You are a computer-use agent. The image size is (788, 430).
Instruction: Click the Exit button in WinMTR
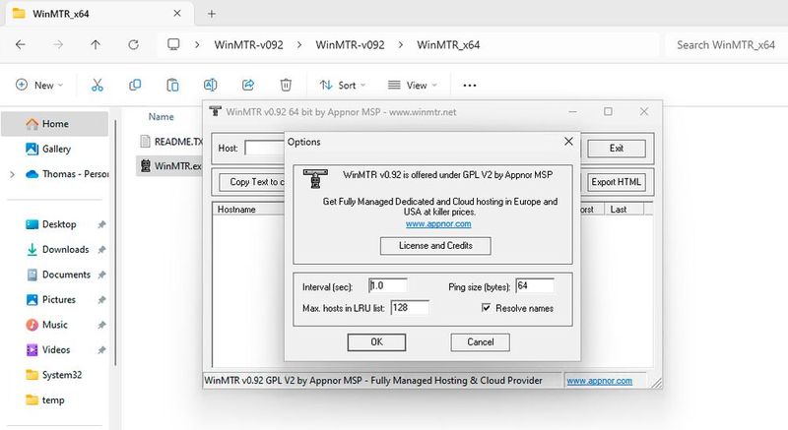[x=617, y=148]
